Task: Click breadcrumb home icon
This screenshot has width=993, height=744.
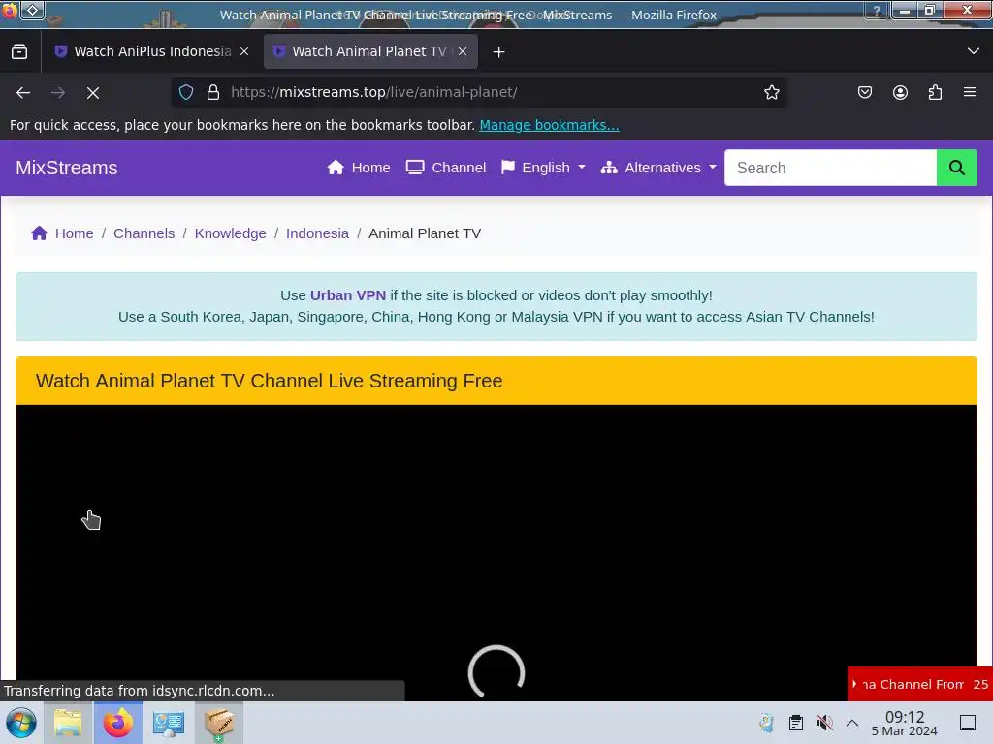Action: (39, 233)
